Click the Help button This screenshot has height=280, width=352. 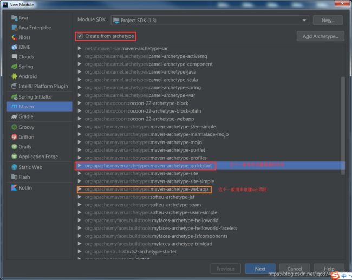click(329, 269)
